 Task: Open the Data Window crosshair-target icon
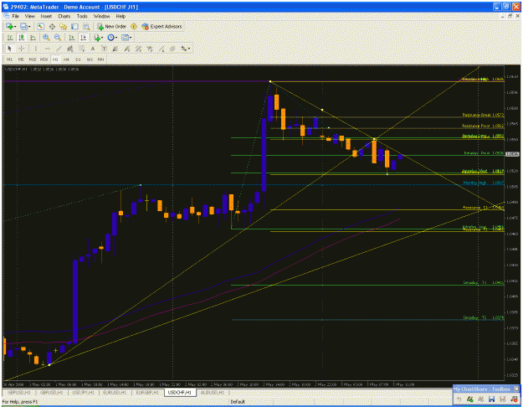coord(52,26)
